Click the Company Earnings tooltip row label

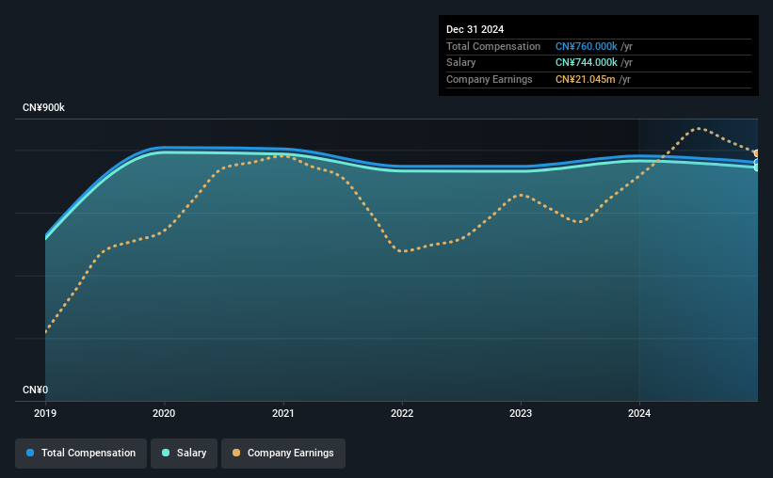490,79
